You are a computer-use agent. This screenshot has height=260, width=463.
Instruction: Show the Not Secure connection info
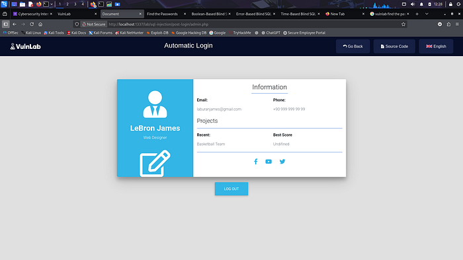point(94,24)
